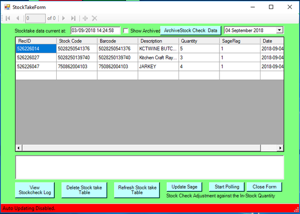Sort by the Stock Code column header
This screenshot has width=300, height=214.
(77, 41)
